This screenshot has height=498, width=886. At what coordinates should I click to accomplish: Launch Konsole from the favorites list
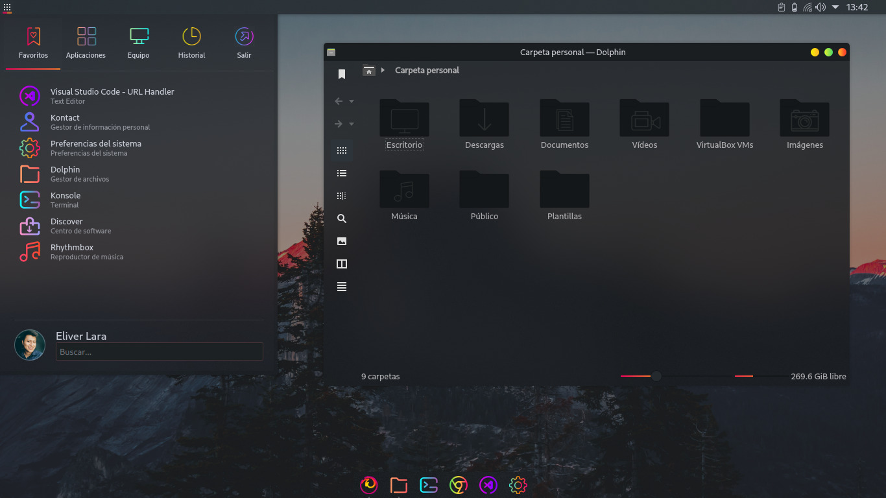66,199
